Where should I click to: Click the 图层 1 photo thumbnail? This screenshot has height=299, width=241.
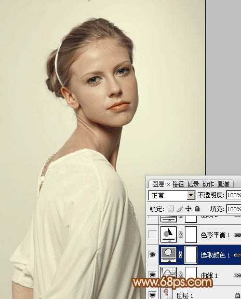coord(166,293)
